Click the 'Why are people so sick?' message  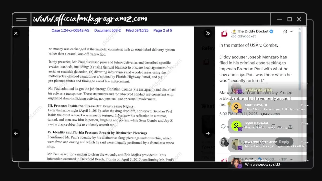[x=262, y=165]
